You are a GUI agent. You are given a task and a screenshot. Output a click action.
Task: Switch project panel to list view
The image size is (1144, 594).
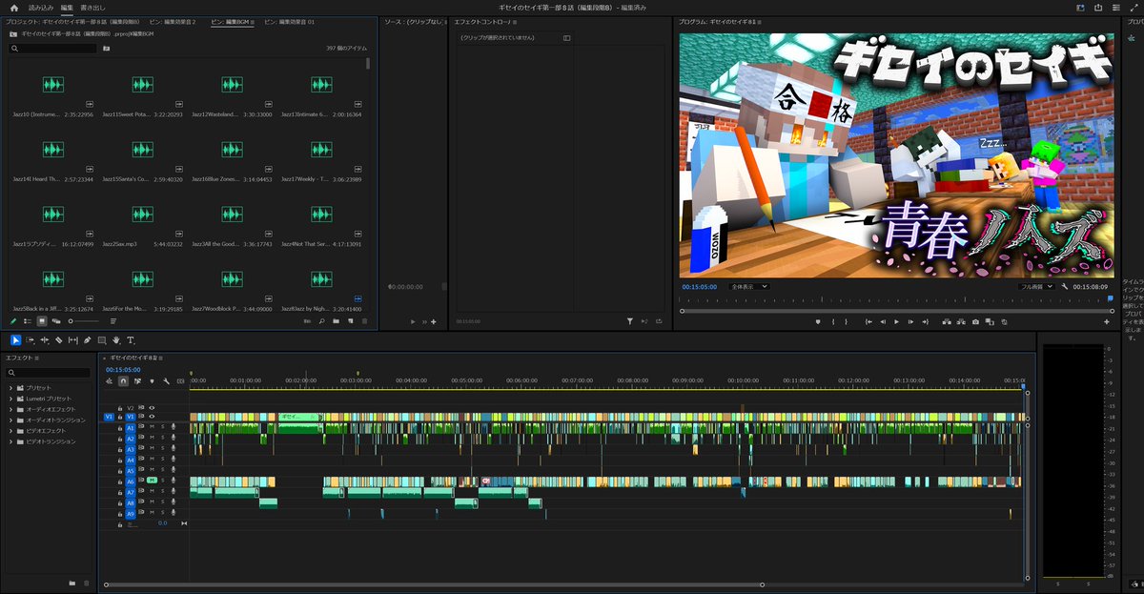[x=27, y=321]
